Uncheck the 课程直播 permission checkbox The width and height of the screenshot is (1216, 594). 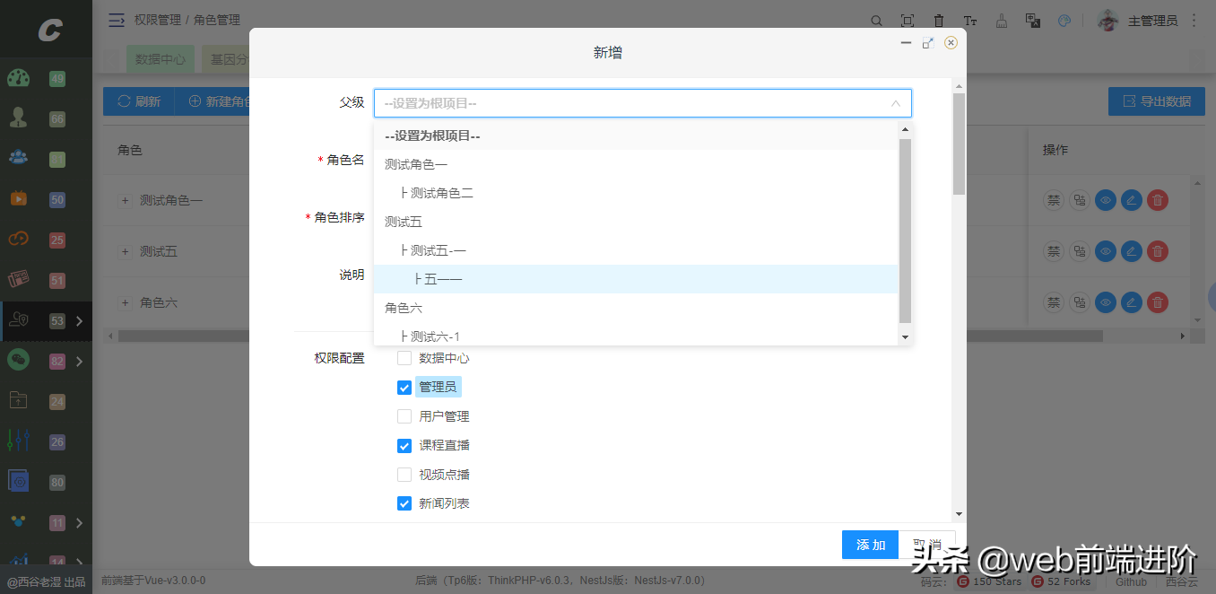click(x=404, y=445)
